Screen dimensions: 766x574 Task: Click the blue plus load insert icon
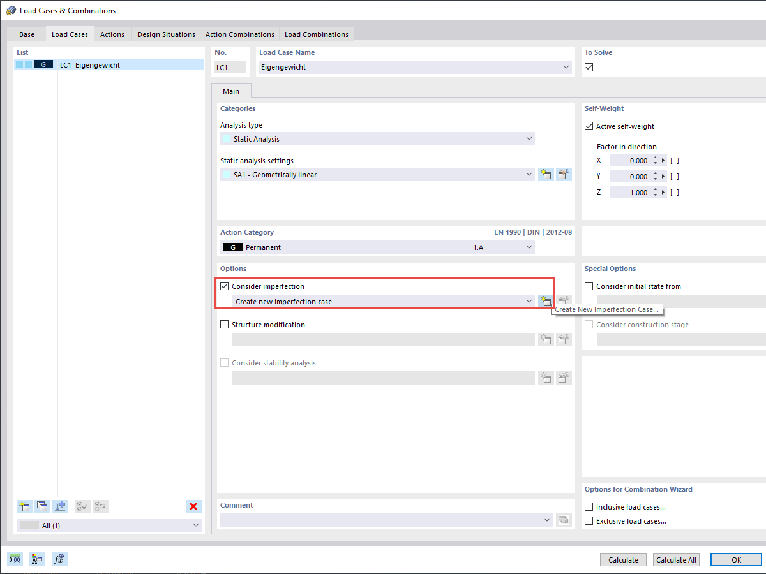coord(60,506)
